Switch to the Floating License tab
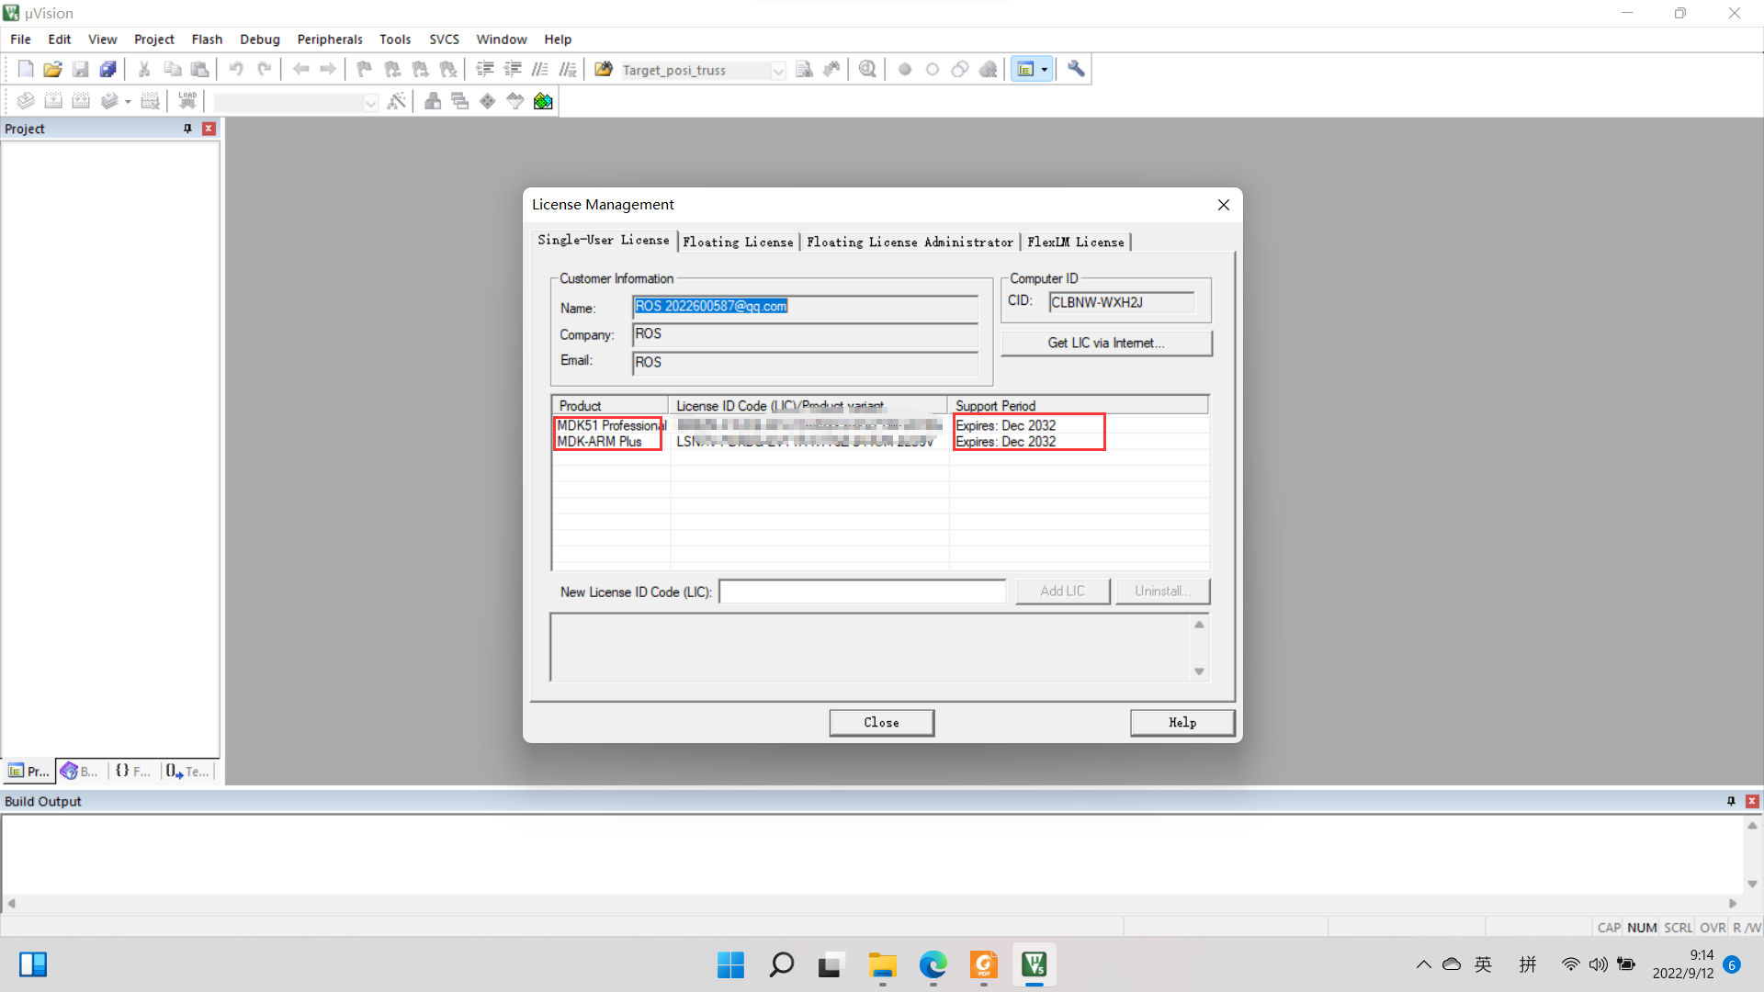Screen dimensions: 1764x992 pos(738,242)
